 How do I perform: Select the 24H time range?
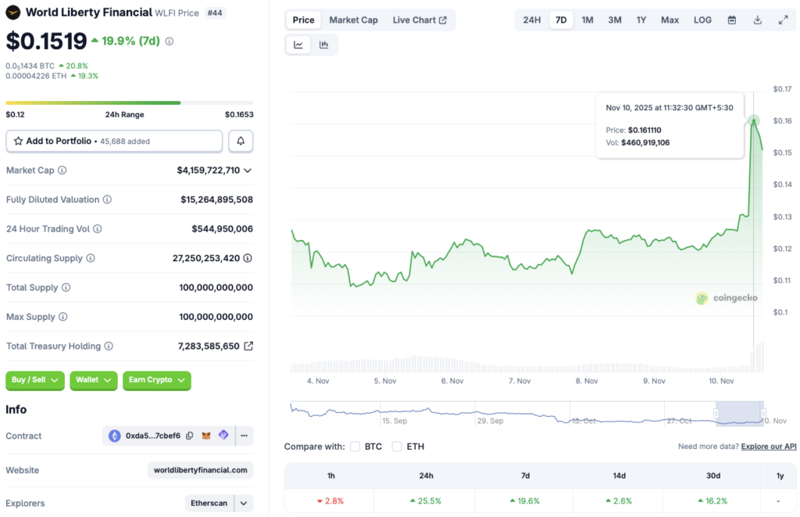pos(531,20)
